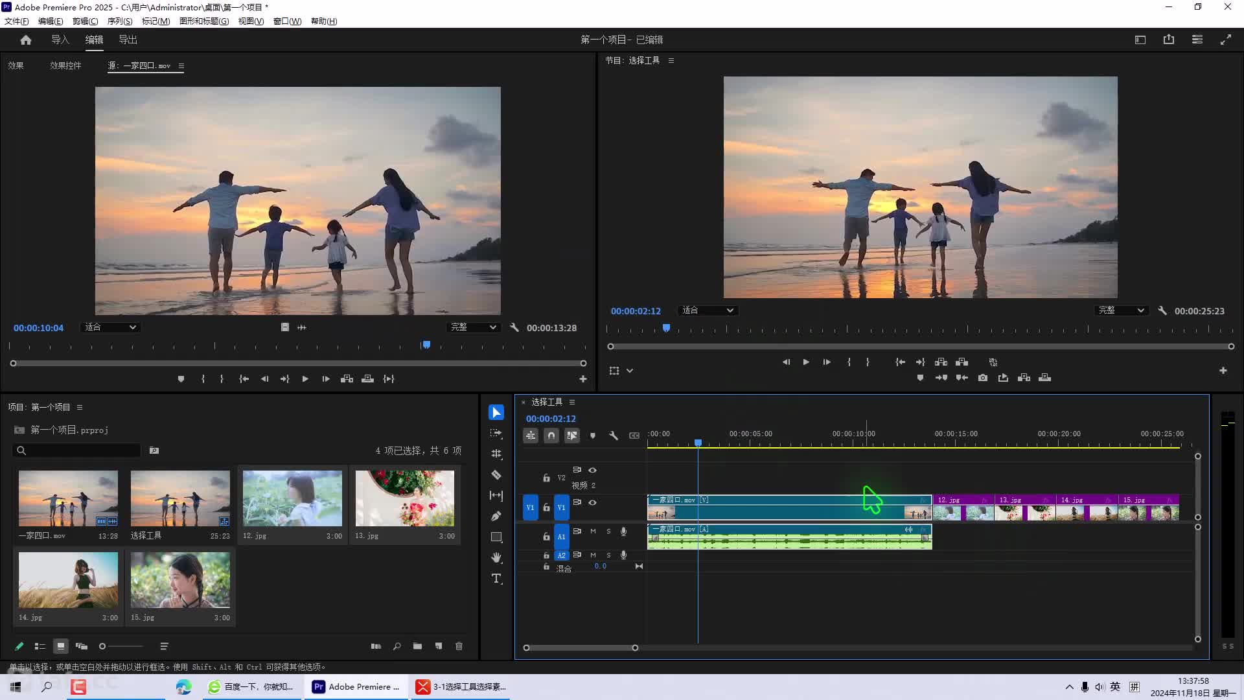Image resolution: width=1244 pixels, height=700 pixels.
Task: Select the Ripple Edit tool
Action: click(496, 454)
